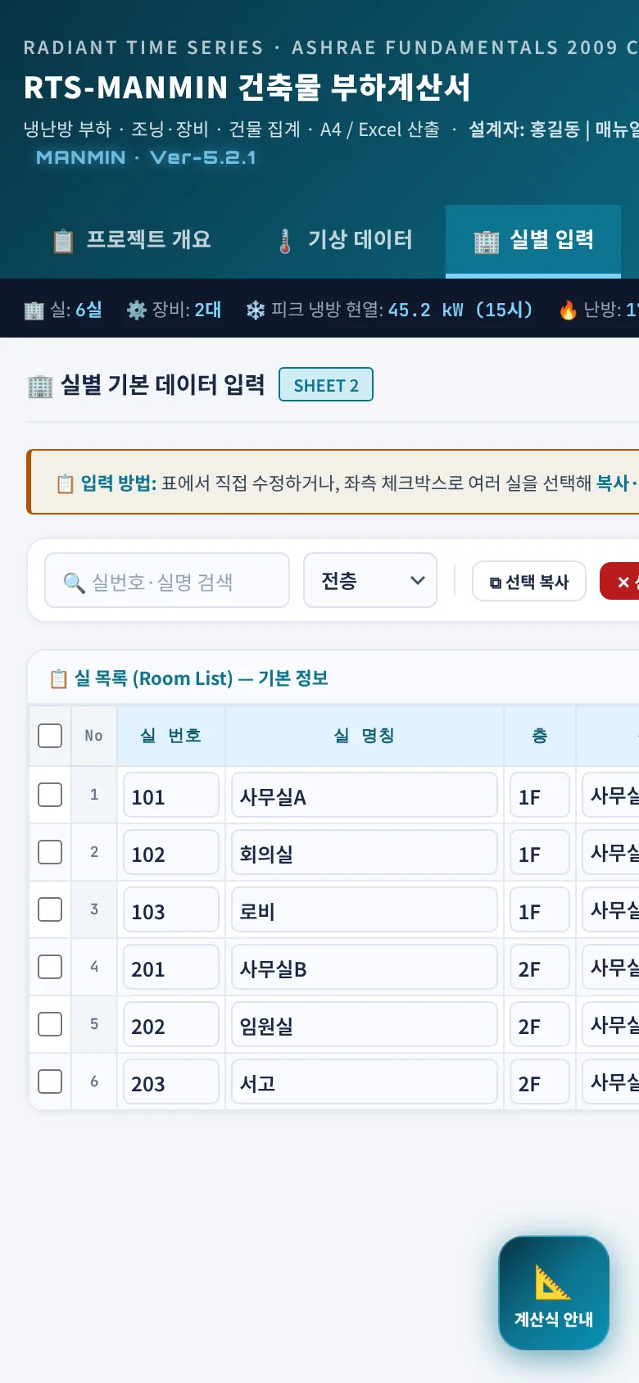Screen dimensions: 639x1383
Task: Check the checkbox for room 203
Action: coord(50,1081)
